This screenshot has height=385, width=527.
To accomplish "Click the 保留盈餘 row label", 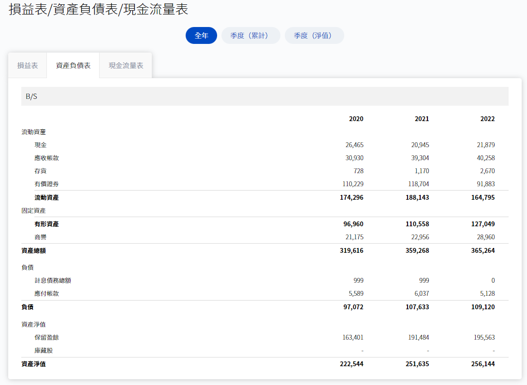I will click(47, 337).
